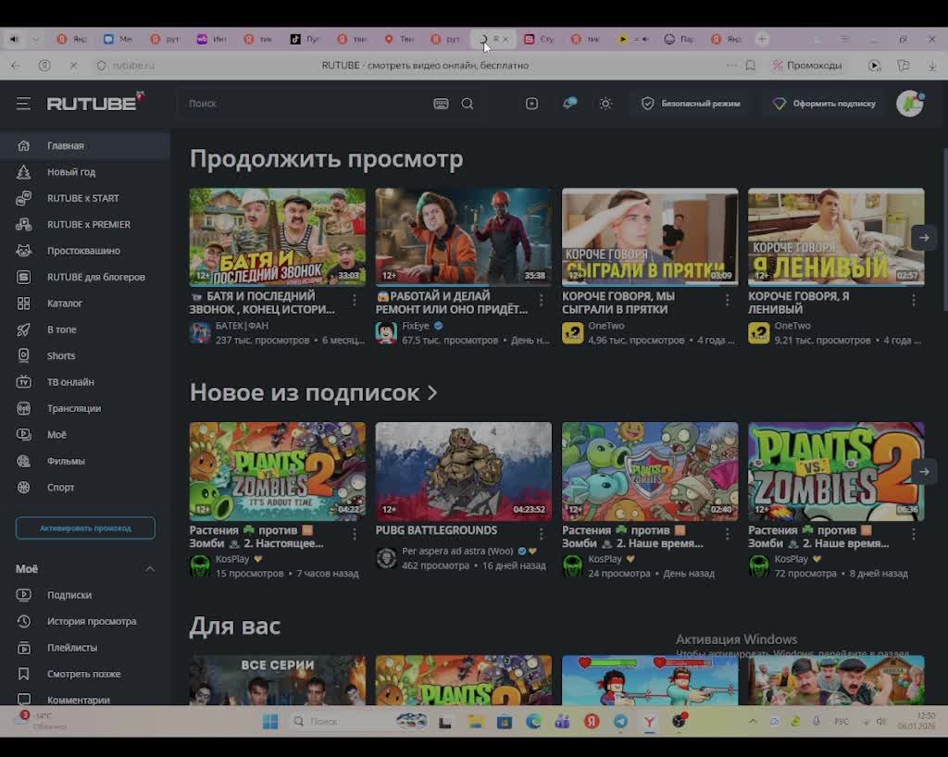
Task: Open a new browser tab with plus
Action: pyautogui.click(x=762, y=39)
